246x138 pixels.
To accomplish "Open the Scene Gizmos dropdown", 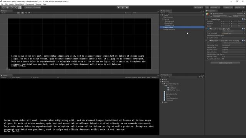I will pyautogui.click(x=128, y=13).
